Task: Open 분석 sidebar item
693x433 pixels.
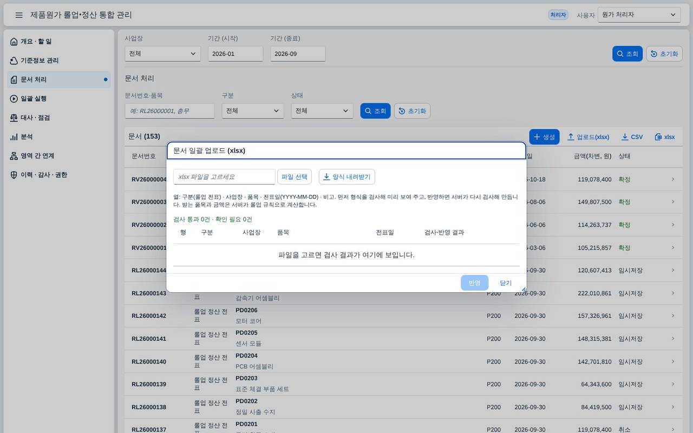Action: pos(60,137)
